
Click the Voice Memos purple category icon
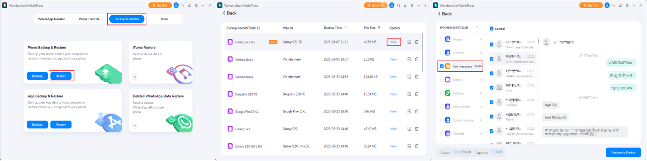click(x=448, y=107)
